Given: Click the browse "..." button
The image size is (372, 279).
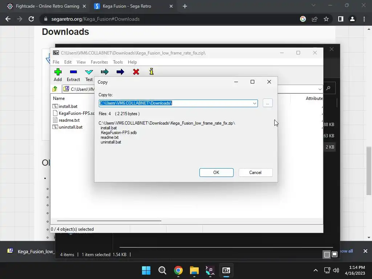Looking at the screenshot, I should click(268, 103).
